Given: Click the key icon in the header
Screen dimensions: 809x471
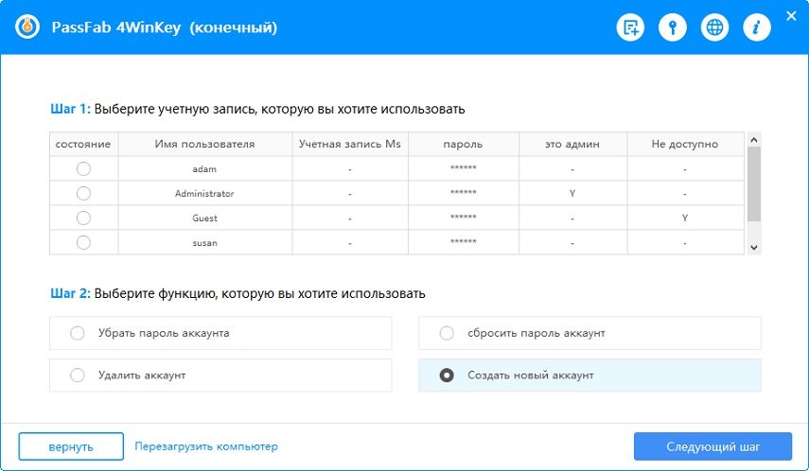Looking at the screenshot, I should pyautogui.click(x=673, y=27).
